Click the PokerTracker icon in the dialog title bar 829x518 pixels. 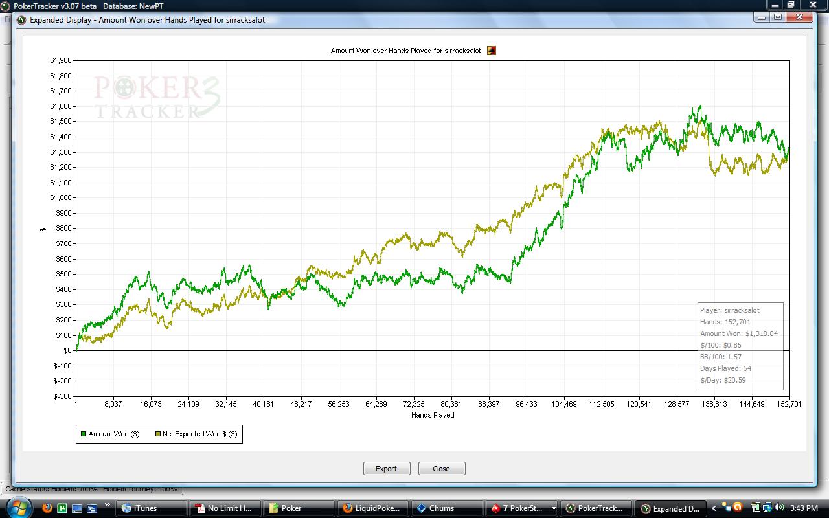pos(21,19)
